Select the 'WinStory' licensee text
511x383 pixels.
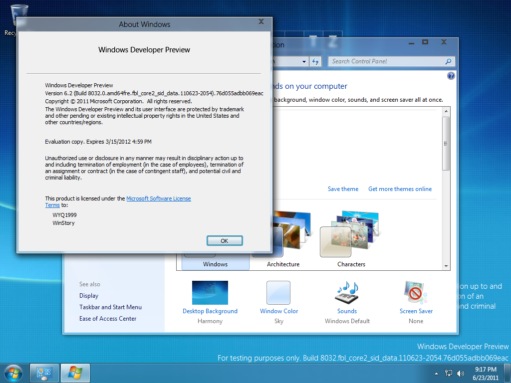[63, 223]
